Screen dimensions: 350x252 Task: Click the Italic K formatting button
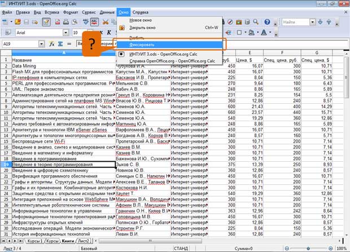click(x=109, y=33)
